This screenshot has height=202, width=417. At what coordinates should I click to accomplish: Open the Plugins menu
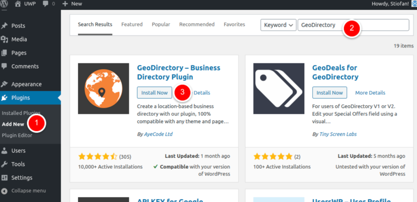[30, 98]
